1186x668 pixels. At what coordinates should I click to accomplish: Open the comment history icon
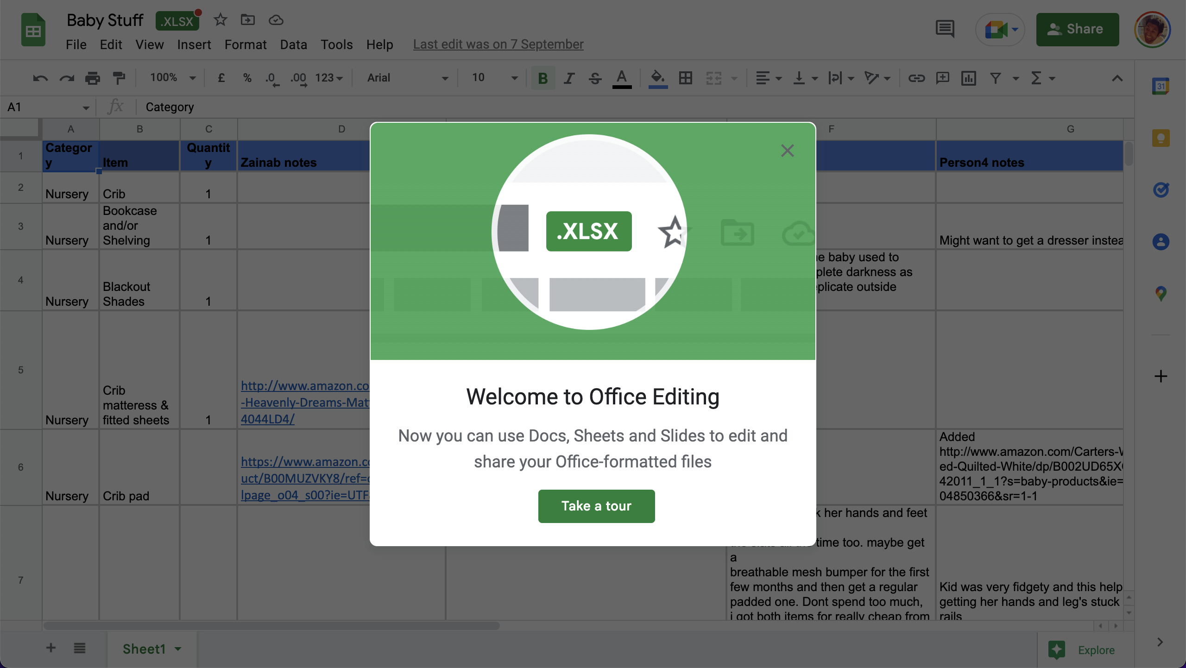(945, 29)
